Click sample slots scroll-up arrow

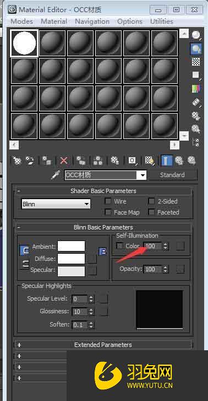(184, 33)
